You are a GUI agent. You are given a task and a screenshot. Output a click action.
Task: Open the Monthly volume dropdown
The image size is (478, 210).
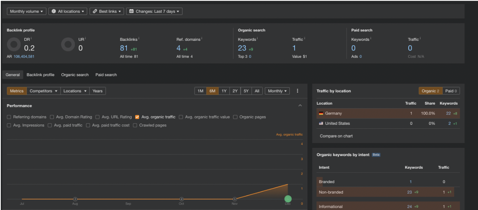pos(27,11)
